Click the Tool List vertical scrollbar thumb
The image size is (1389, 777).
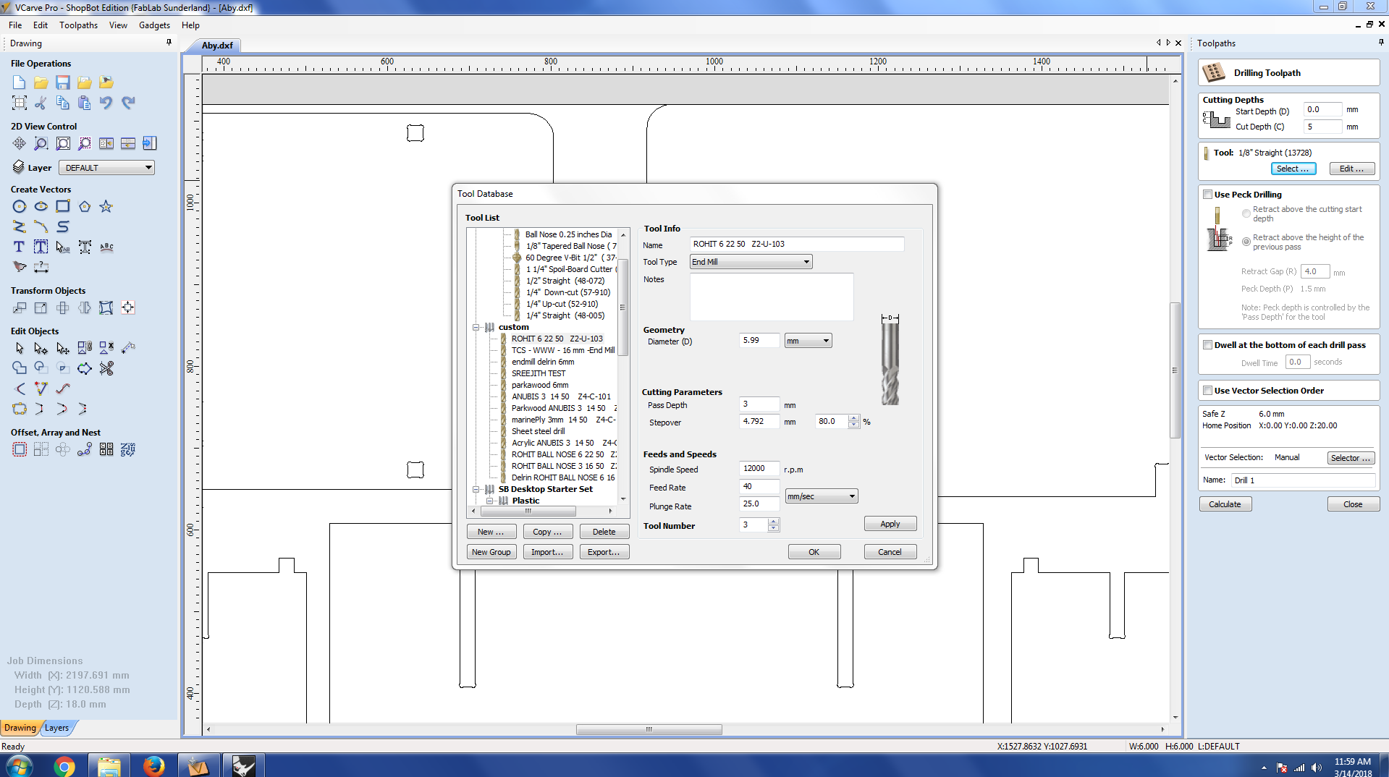[622, 307]
